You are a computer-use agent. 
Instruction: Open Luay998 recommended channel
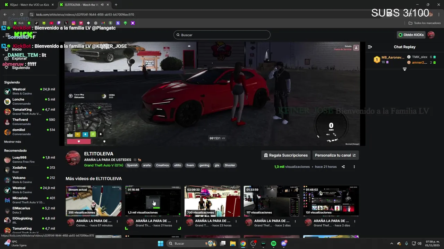click(x=29, y=159)
